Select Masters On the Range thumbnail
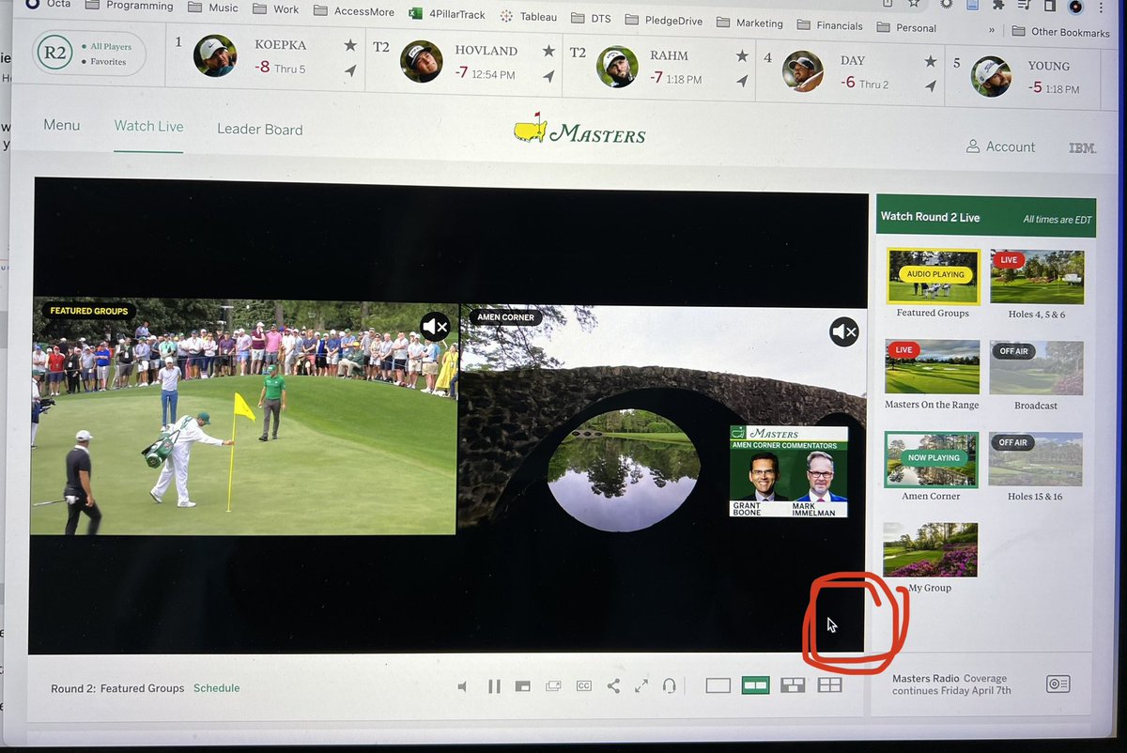Screen dimensions: 1127x753 click(x=932, y=367)
